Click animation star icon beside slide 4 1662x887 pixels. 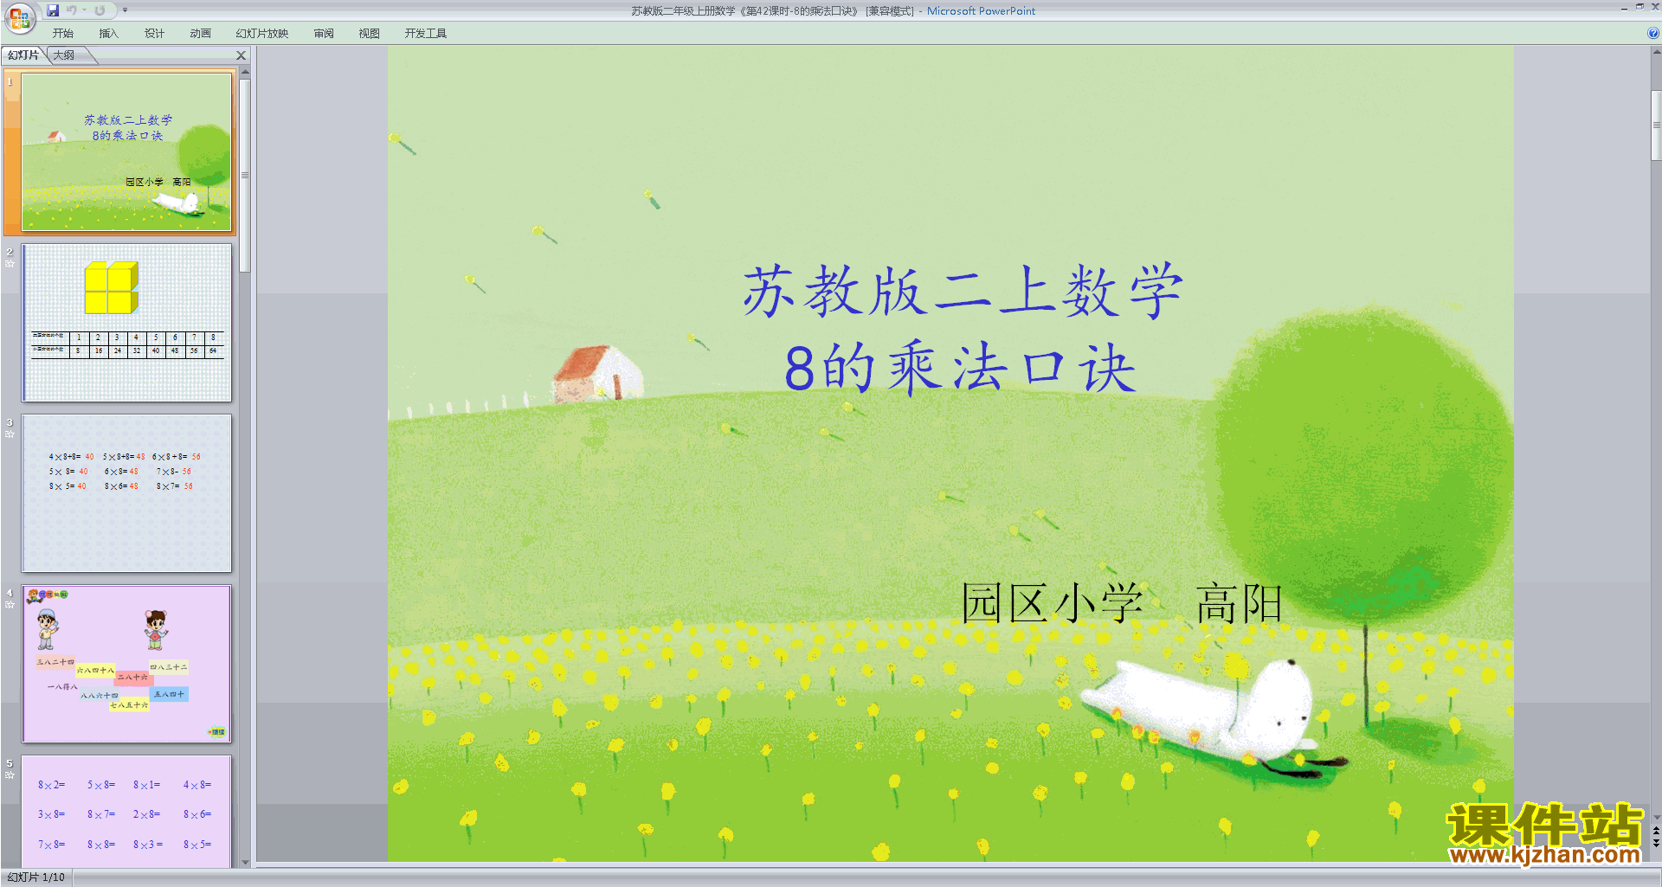click(x=10, y=604)
